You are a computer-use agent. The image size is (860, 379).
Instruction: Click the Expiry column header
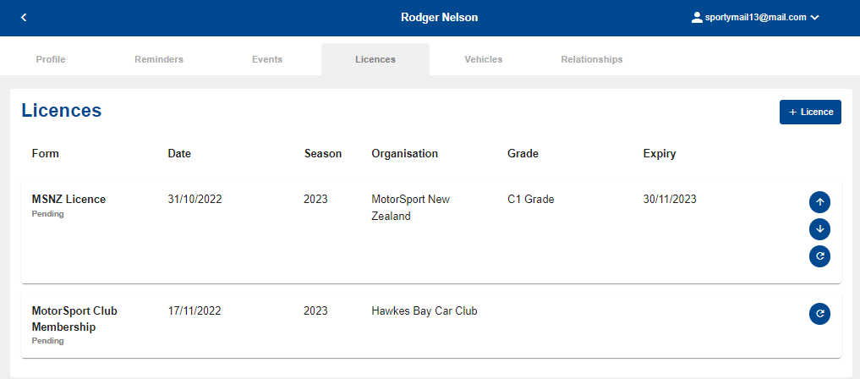pyautogui.click(x=660, y=154)
